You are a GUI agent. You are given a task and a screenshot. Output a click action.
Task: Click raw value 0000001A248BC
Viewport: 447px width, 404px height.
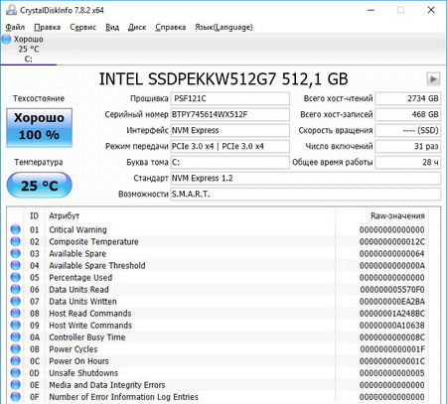(x=392, y=314)
